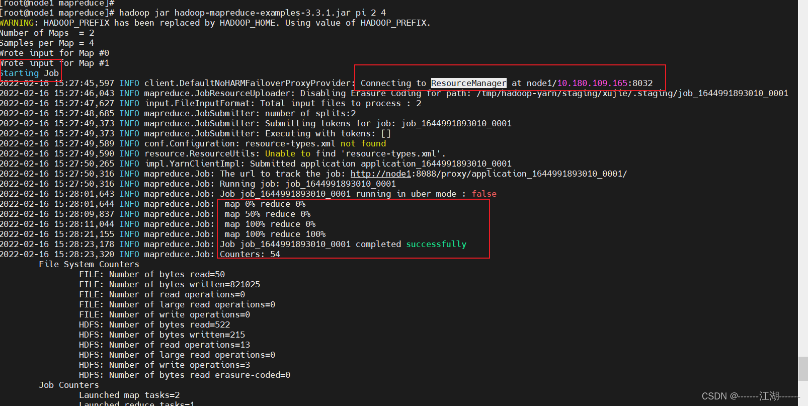Click 'map 100% reduce 0%' progress line
The image size is (808, 406).
pyautogui.click(x=270, y=224)
